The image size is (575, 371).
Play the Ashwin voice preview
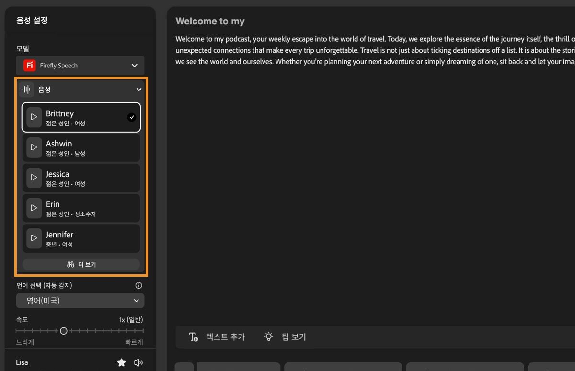point(34,147)
